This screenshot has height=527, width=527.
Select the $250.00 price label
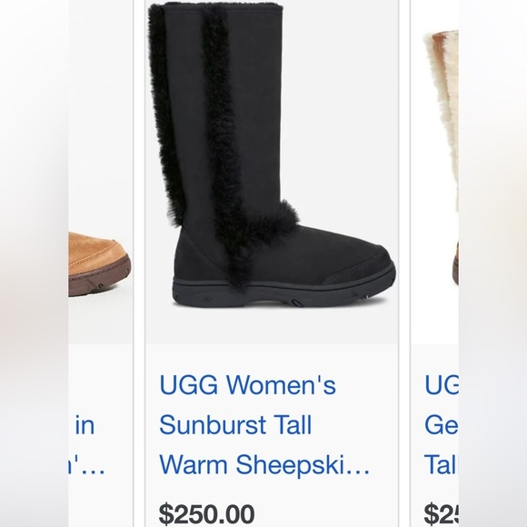point(206,514)
